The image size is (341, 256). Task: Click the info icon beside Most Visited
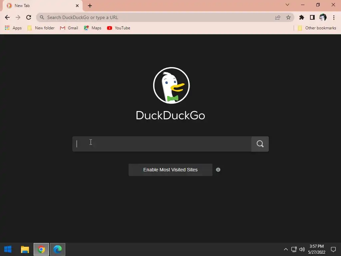tap(218, 170)
